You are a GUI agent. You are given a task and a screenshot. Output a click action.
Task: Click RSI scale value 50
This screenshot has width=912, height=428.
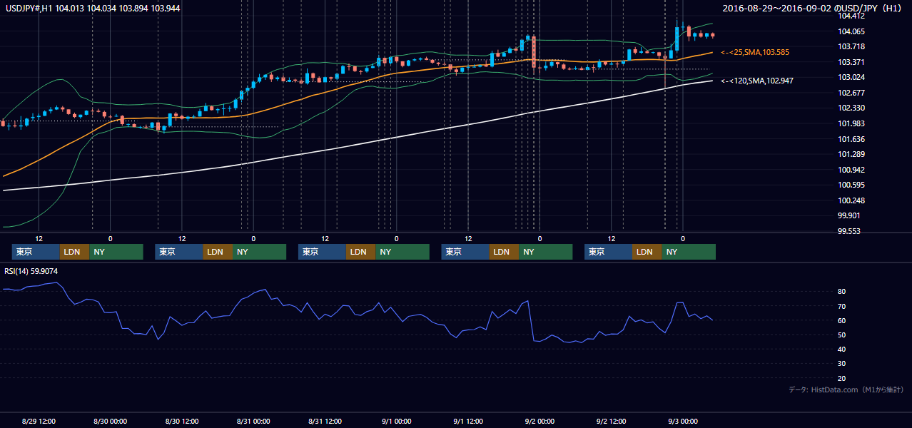(x=842, y=335)
